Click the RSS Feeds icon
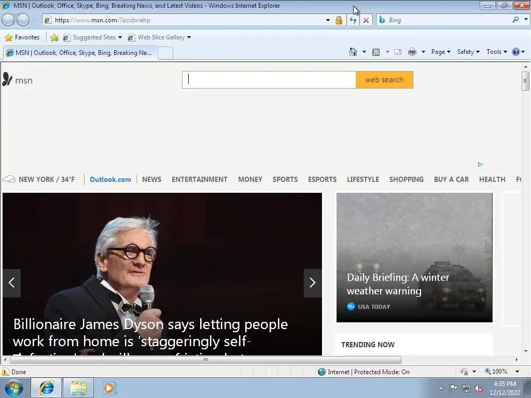This screenshot has height=398, width=531. (376, 52)
